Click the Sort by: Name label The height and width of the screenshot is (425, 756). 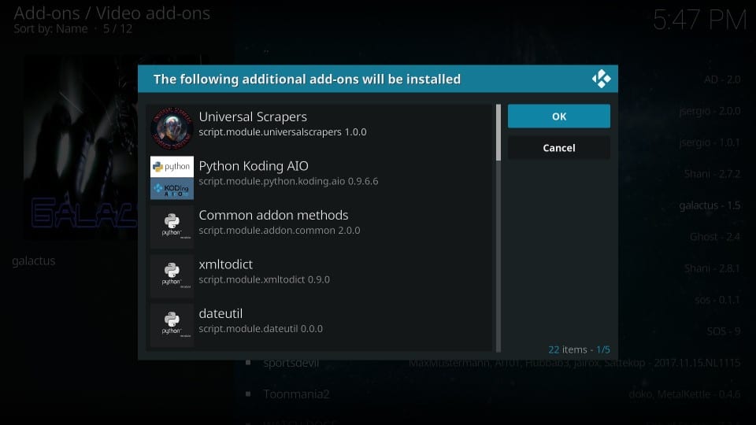tap(50, 29)
